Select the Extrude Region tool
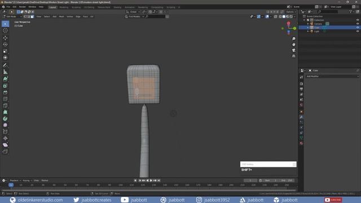The image size is (361, 203). pos(5,79)
